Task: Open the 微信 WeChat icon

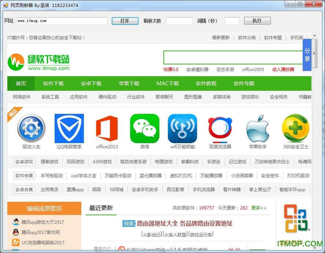Action: (x=145, y=129)
